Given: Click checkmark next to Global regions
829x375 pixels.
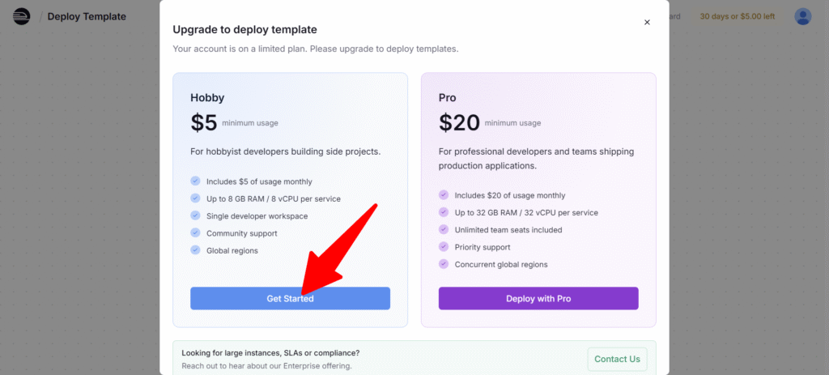Looking at the screenshot, I should pos(196,250).
